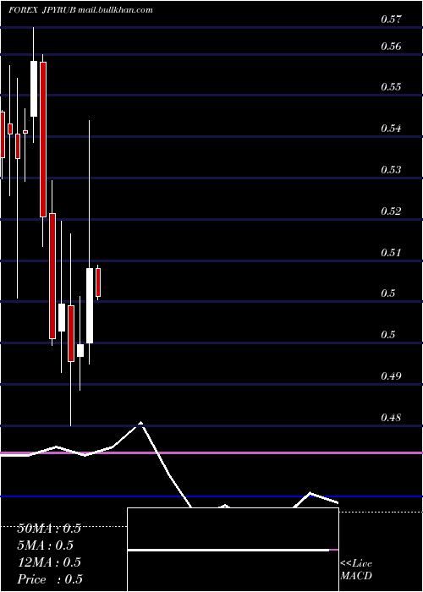Click the MACD label
This screenshot has width=423, height=592.
coord(356,576)
